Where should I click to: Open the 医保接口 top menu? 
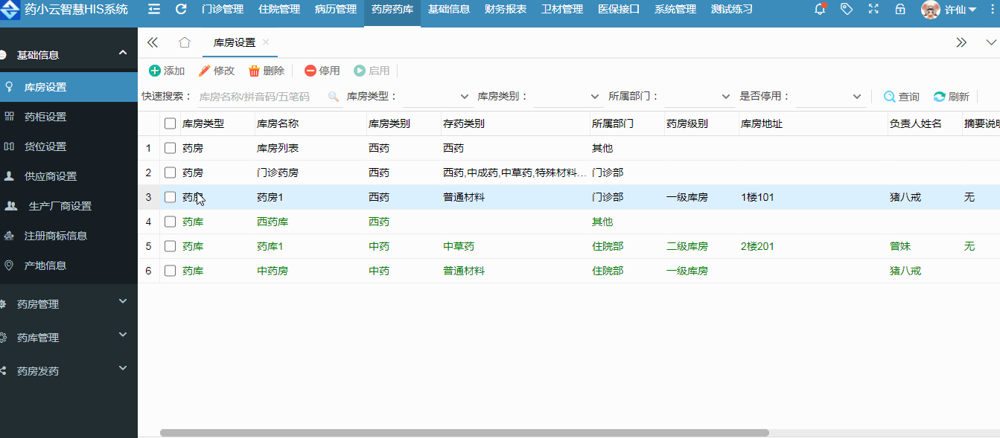619,9
